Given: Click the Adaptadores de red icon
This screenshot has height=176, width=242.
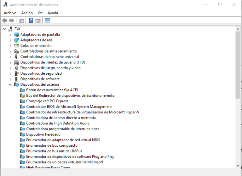Looking at the screenshot, I should click(16, 40).
